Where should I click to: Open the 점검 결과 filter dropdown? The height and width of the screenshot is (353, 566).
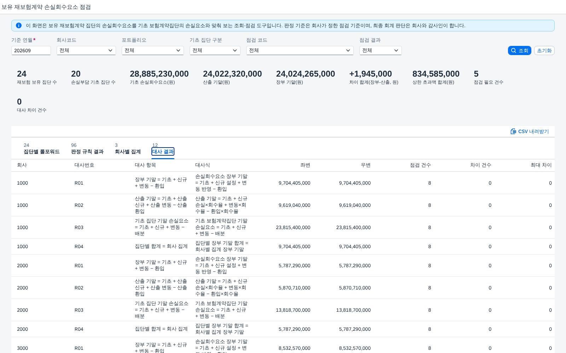[x=381, y=50]
